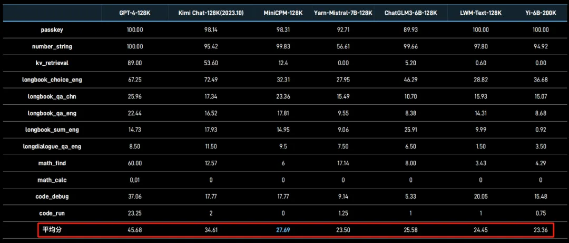Select the LWM-Text-128K column header

(x=481, y=13)
